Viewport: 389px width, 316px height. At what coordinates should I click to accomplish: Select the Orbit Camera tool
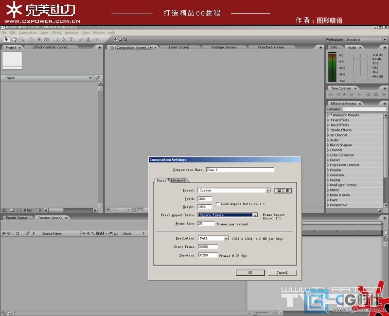39,39
